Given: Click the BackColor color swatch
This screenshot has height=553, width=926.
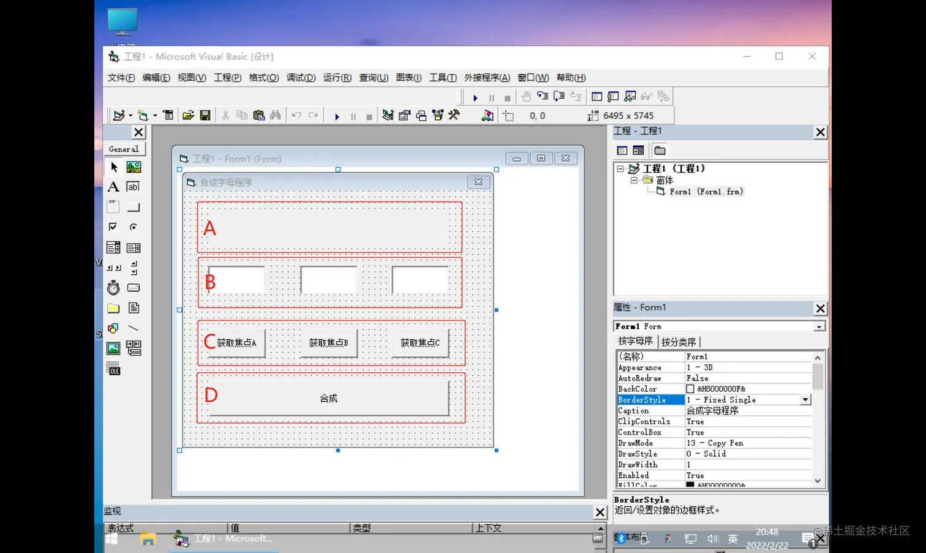Looking at the screenshot, I should (690, 389).
